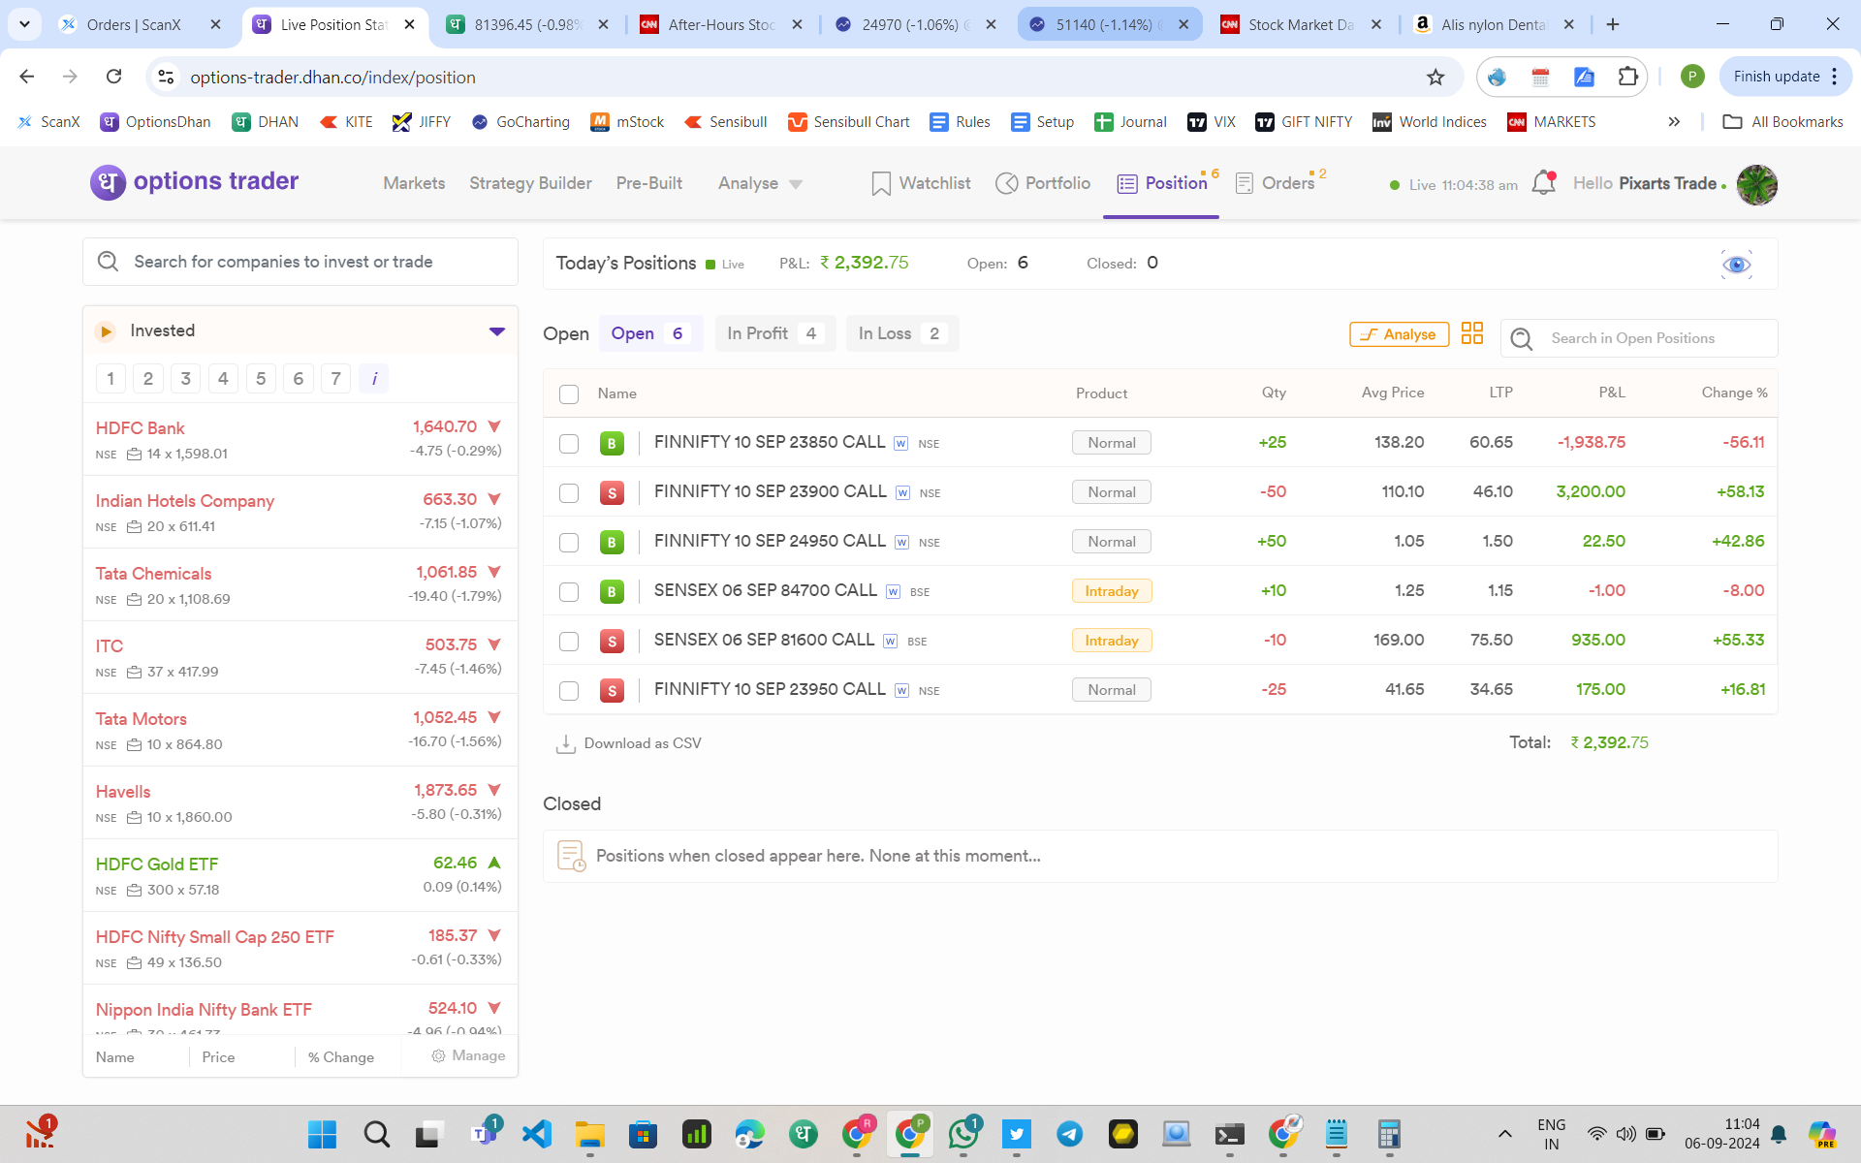Open the options trader logo home
This screenshot has width=1861, height=1163.
pos(194,182)
